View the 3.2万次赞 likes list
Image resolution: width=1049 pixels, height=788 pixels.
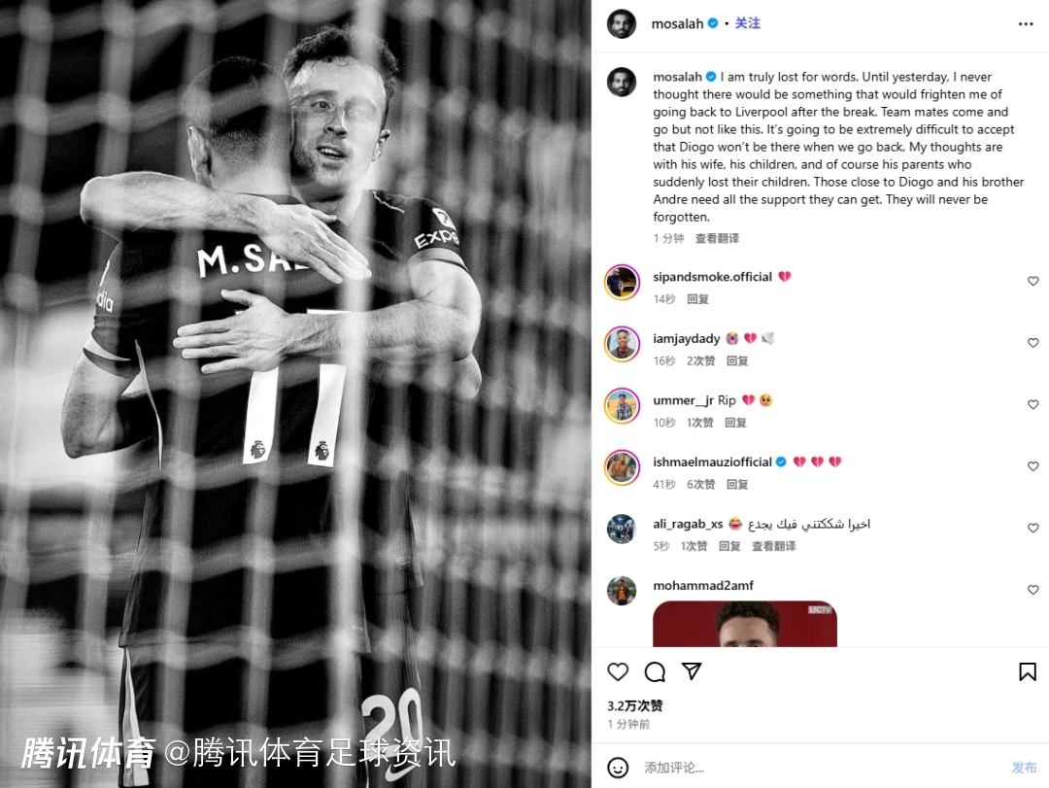[635, 705]
